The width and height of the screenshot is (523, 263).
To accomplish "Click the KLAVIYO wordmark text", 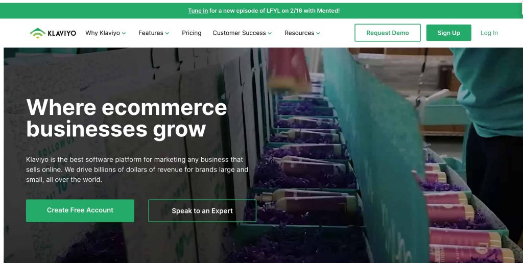I will (x=62, y=33).
